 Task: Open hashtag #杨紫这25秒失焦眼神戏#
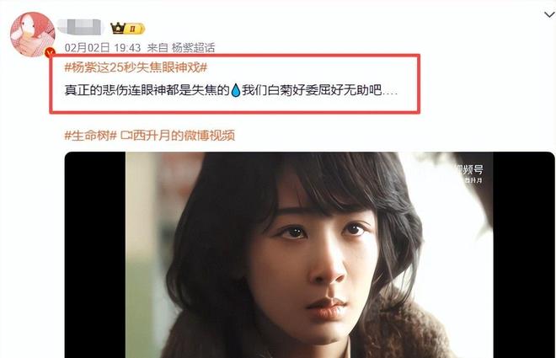[x=136, y=67]
